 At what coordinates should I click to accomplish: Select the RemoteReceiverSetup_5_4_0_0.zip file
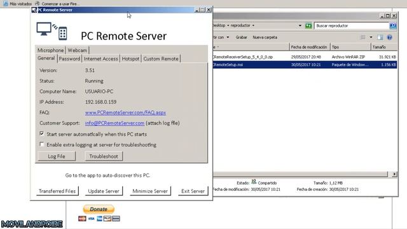(243, 57)
